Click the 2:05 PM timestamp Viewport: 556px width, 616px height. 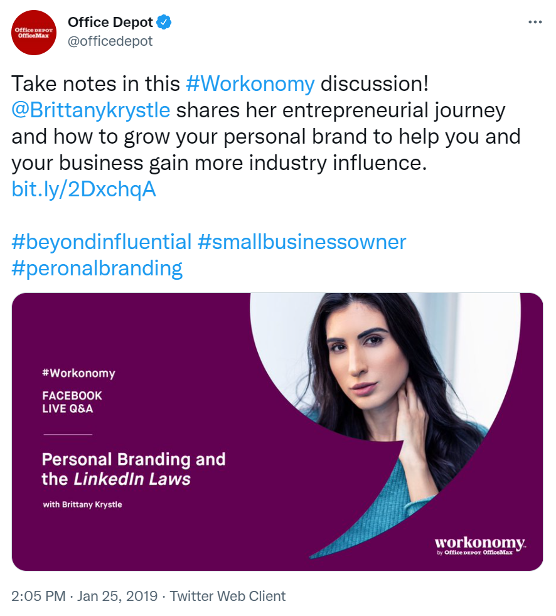38,596
